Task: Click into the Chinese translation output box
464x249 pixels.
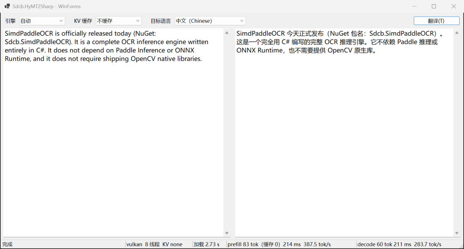Action: (x=344, y=132)
